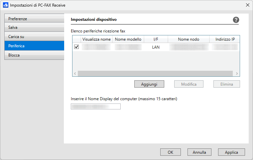Viewport: 253px width, 160px height.
Task: Sort by Visualizza nome column header
Action: [96, 39]
